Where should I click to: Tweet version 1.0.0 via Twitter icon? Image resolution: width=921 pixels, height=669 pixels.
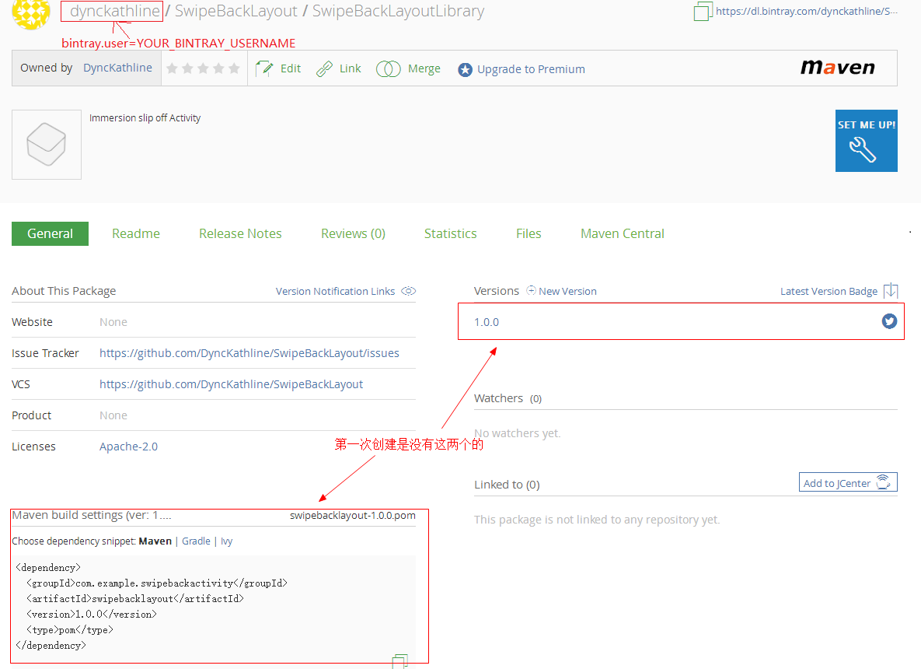889,321
